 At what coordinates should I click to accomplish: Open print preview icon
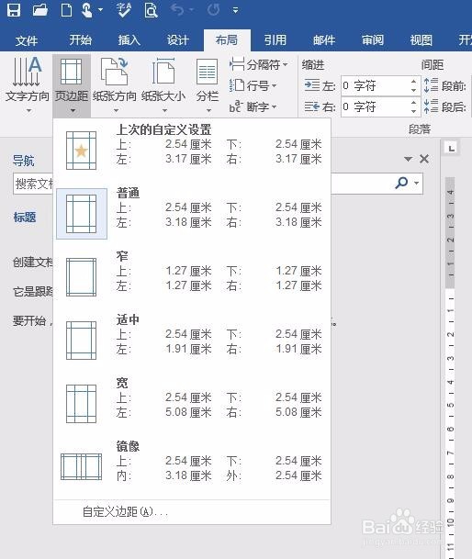[151, 9]
